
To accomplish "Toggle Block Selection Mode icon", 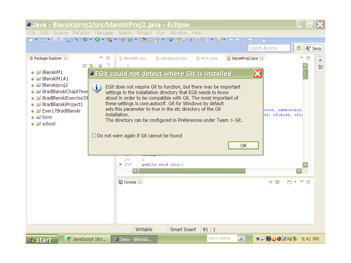I will (191, 39).
